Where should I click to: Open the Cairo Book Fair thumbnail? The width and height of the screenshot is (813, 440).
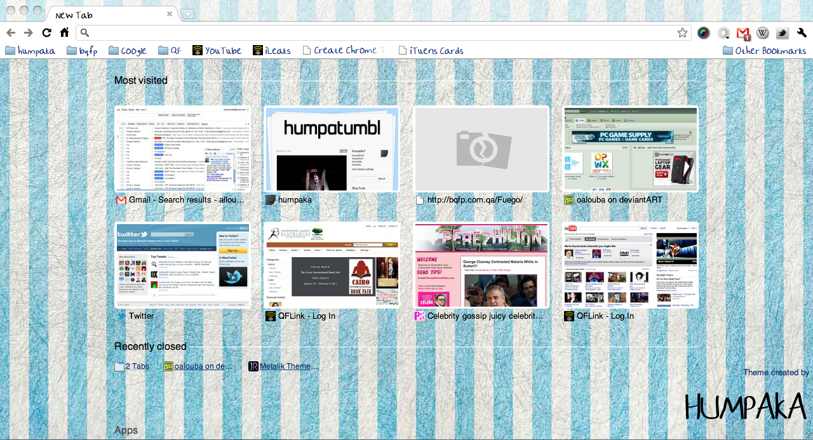click(332, 265)
